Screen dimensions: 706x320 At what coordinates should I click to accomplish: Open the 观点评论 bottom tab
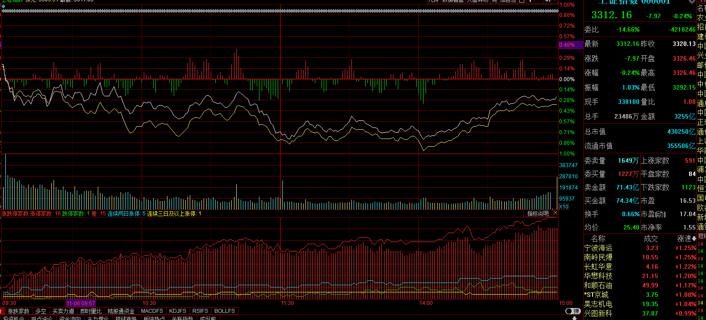click(x=41, y=318)
